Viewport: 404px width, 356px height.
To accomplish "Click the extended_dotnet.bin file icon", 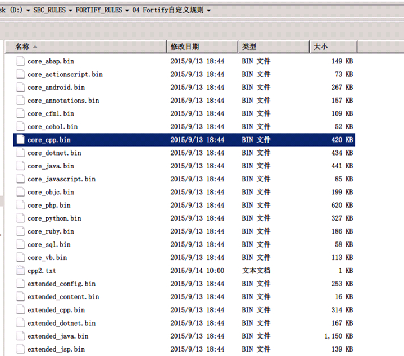I will pyautogui.click(x=21, y=323).
